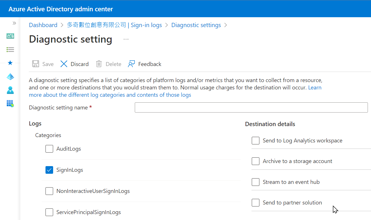Viewport: 371px width, 220px height.
Task: Focus the Diagnostic setting name field
Action: [x=251, y=107]
